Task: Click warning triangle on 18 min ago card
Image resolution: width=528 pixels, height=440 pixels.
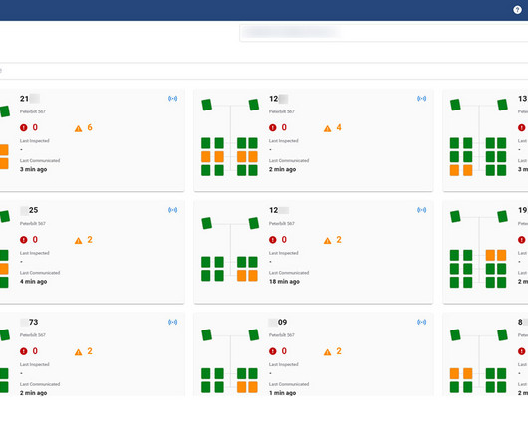Action: point(328,241)
